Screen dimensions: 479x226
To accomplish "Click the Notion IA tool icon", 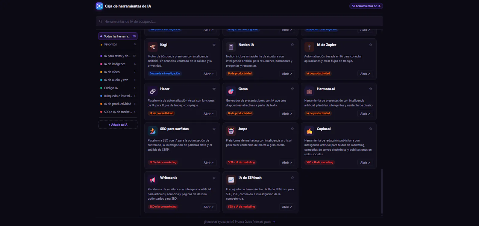I will (231, 47).
